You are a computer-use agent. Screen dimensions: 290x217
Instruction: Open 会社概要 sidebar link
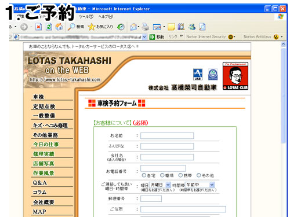[x=43, y=202]
